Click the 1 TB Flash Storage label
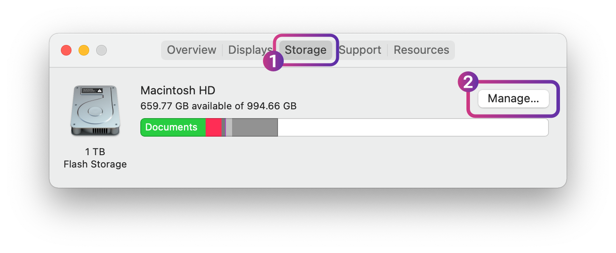 [95, 158]
